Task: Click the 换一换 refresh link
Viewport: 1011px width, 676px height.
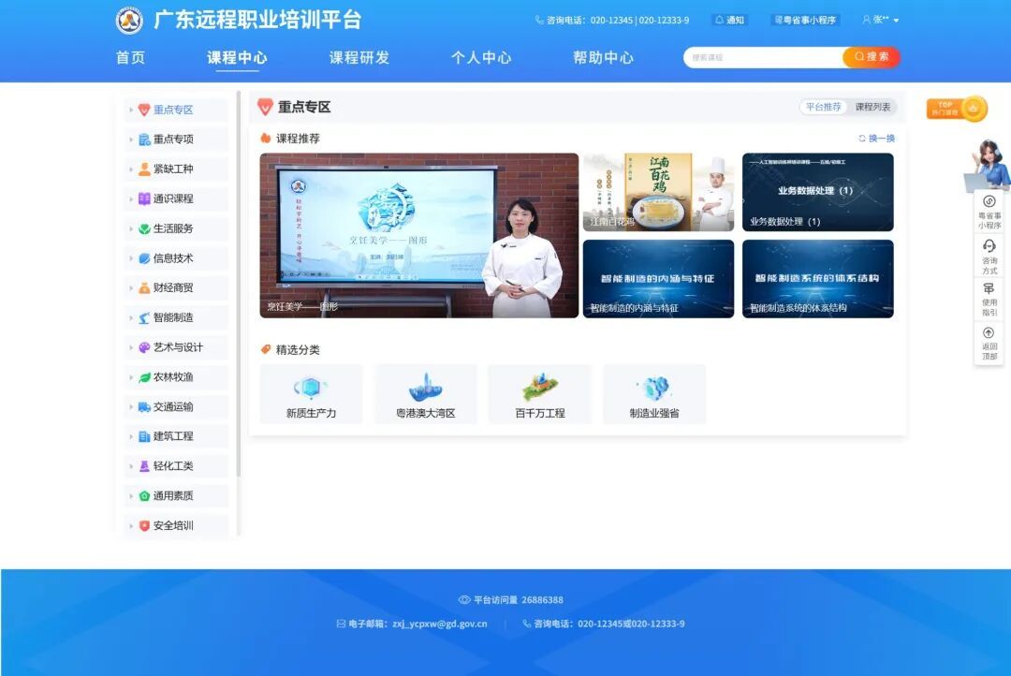Action: pos(876,139)
